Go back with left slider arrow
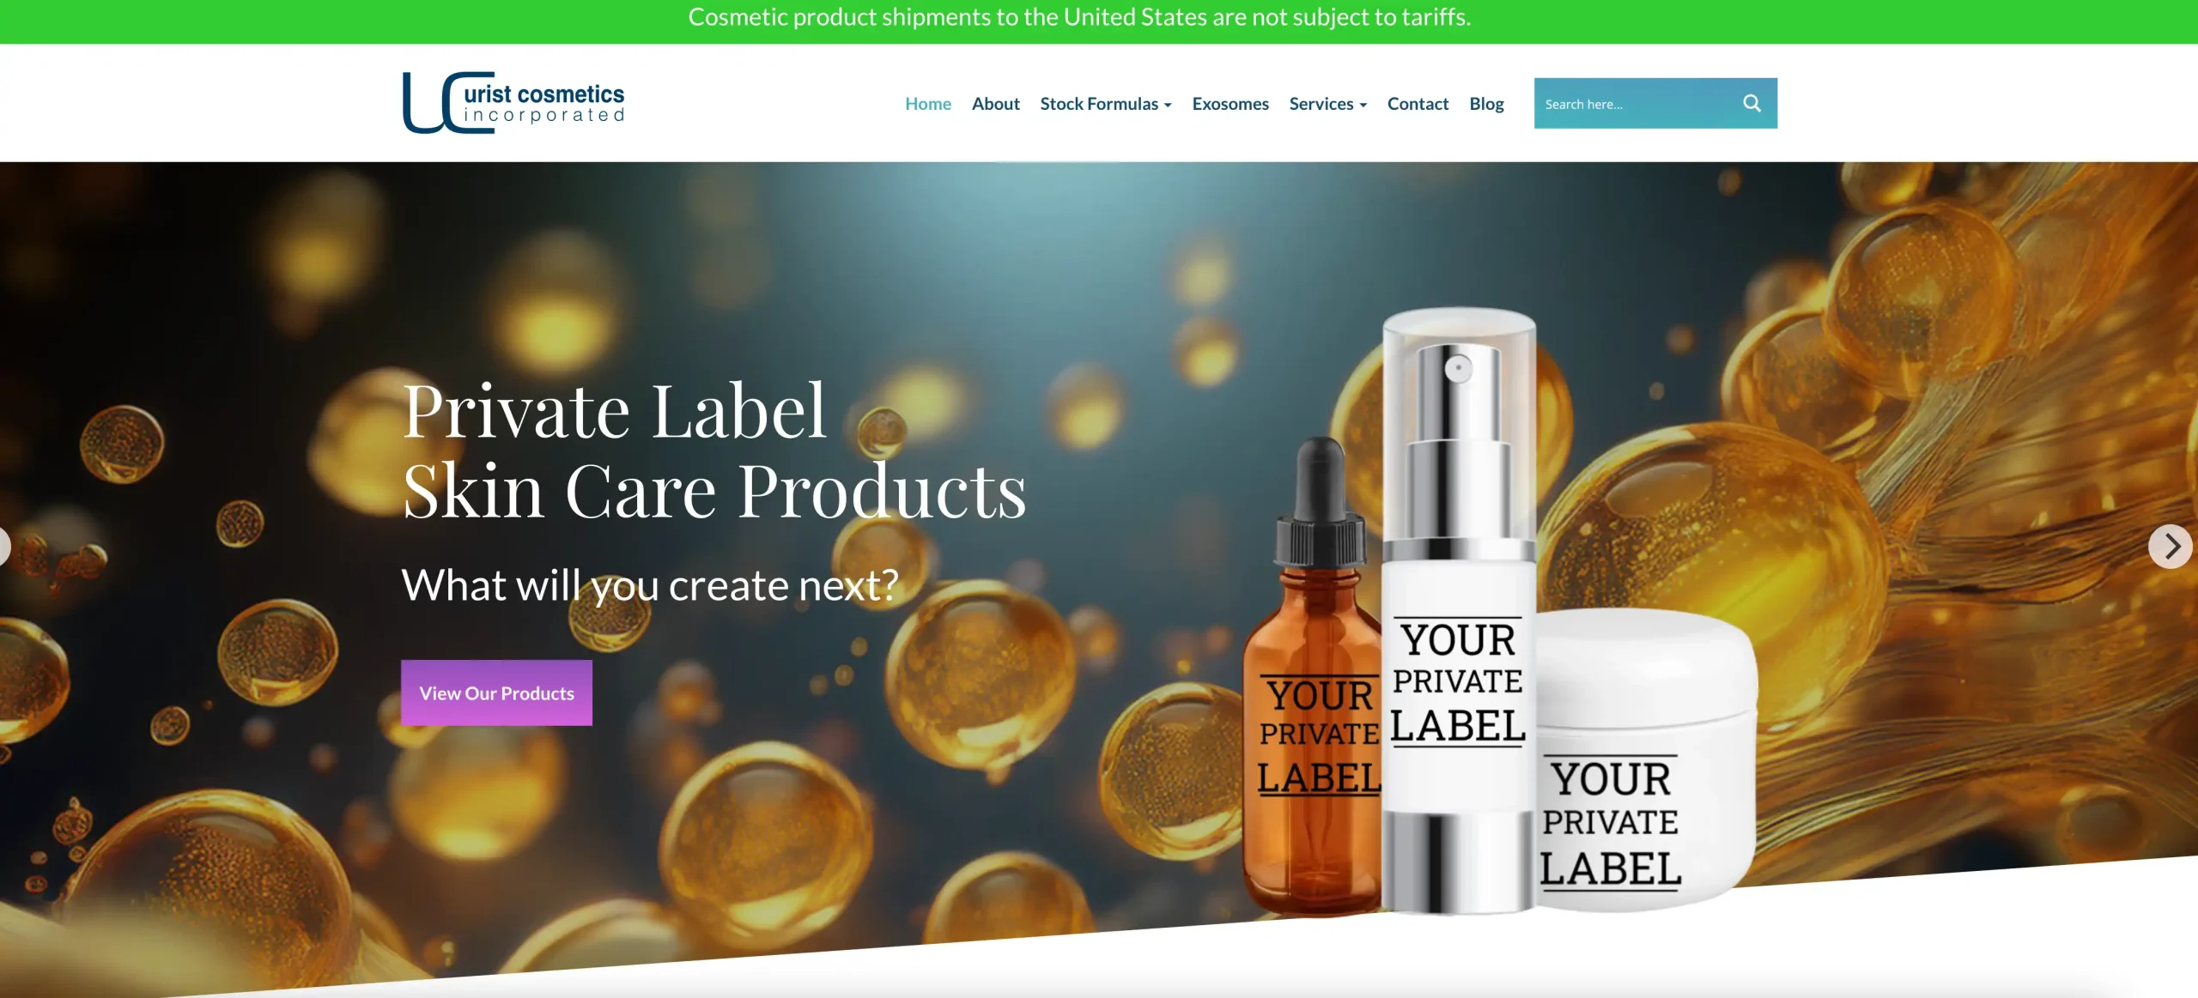This screenshot has height=998, width=2198. pyautogui.click(x=3, y=546)
